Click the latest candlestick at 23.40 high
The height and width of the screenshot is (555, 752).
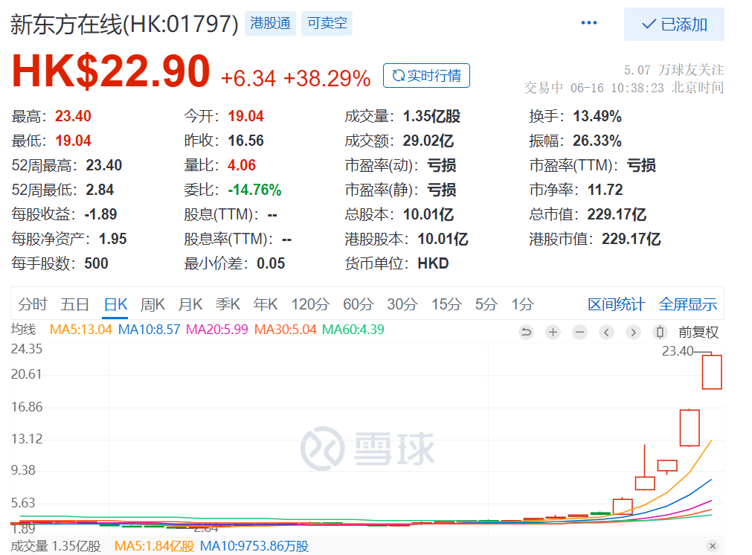click(712, 372)
